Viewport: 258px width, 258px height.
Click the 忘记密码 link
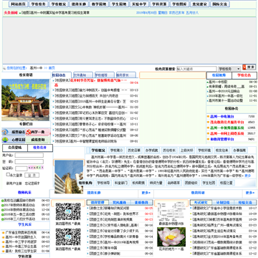pos(32,183)
